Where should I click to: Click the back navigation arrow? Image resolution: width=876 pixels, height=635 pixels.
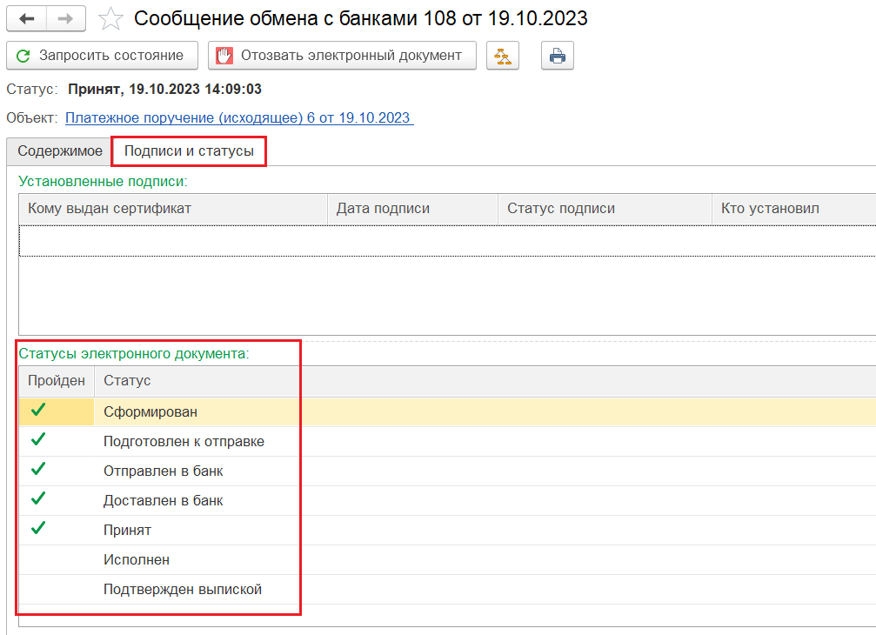coord(26,18)
